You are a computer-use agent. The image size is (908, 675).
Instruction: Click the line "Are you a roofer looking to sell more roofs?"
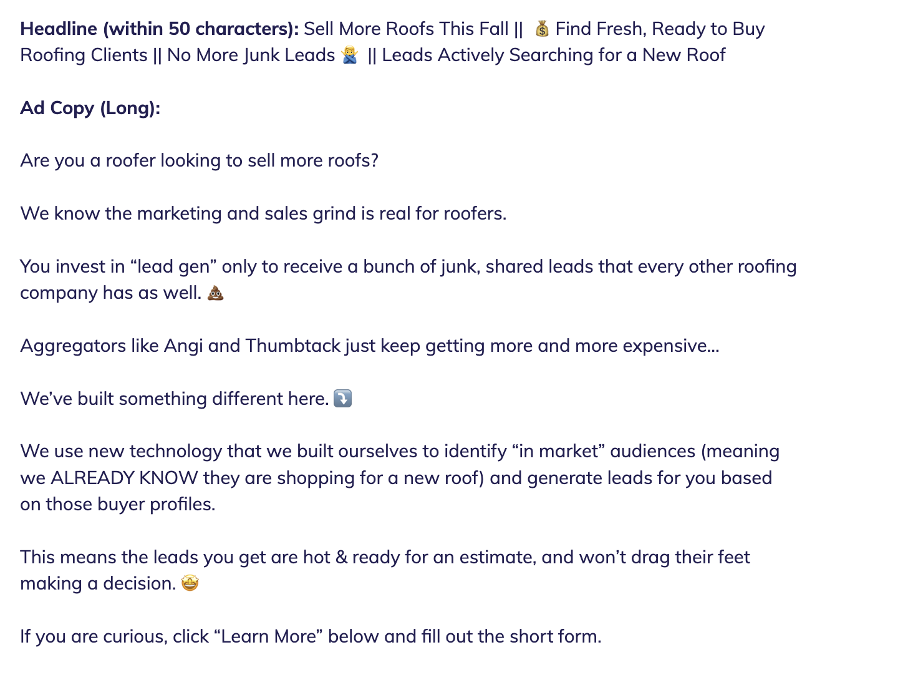200,160
